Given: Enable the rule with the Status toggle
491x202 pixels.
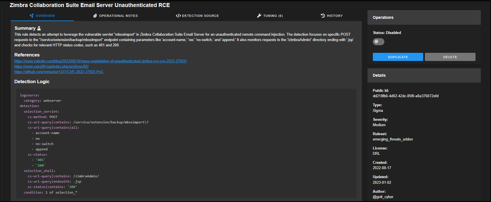Looking at the screenshot, I should (x=378, y=42).
